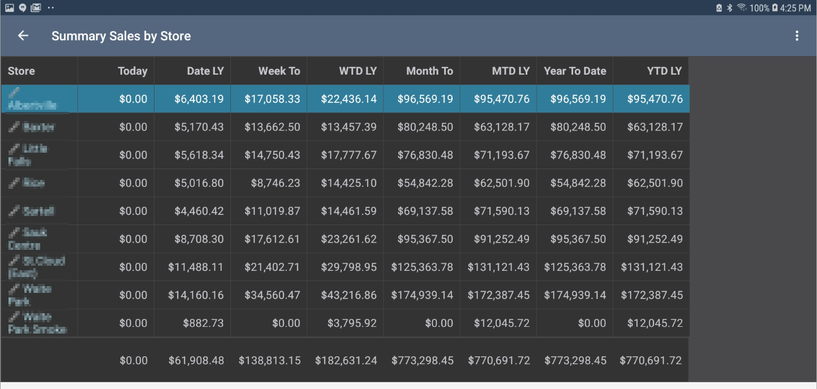
Task: Click the Date LY column header
Action: coord(205,71)
